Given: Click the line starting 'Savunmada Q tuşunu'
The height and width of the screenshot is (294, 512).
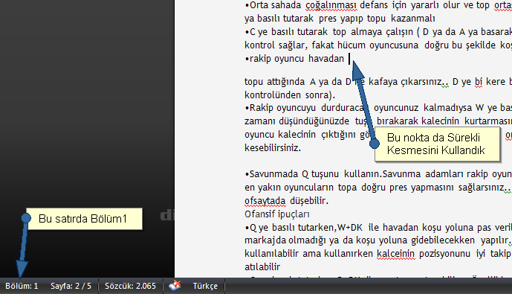Looking at the screenshot, I should click(378, 173).
